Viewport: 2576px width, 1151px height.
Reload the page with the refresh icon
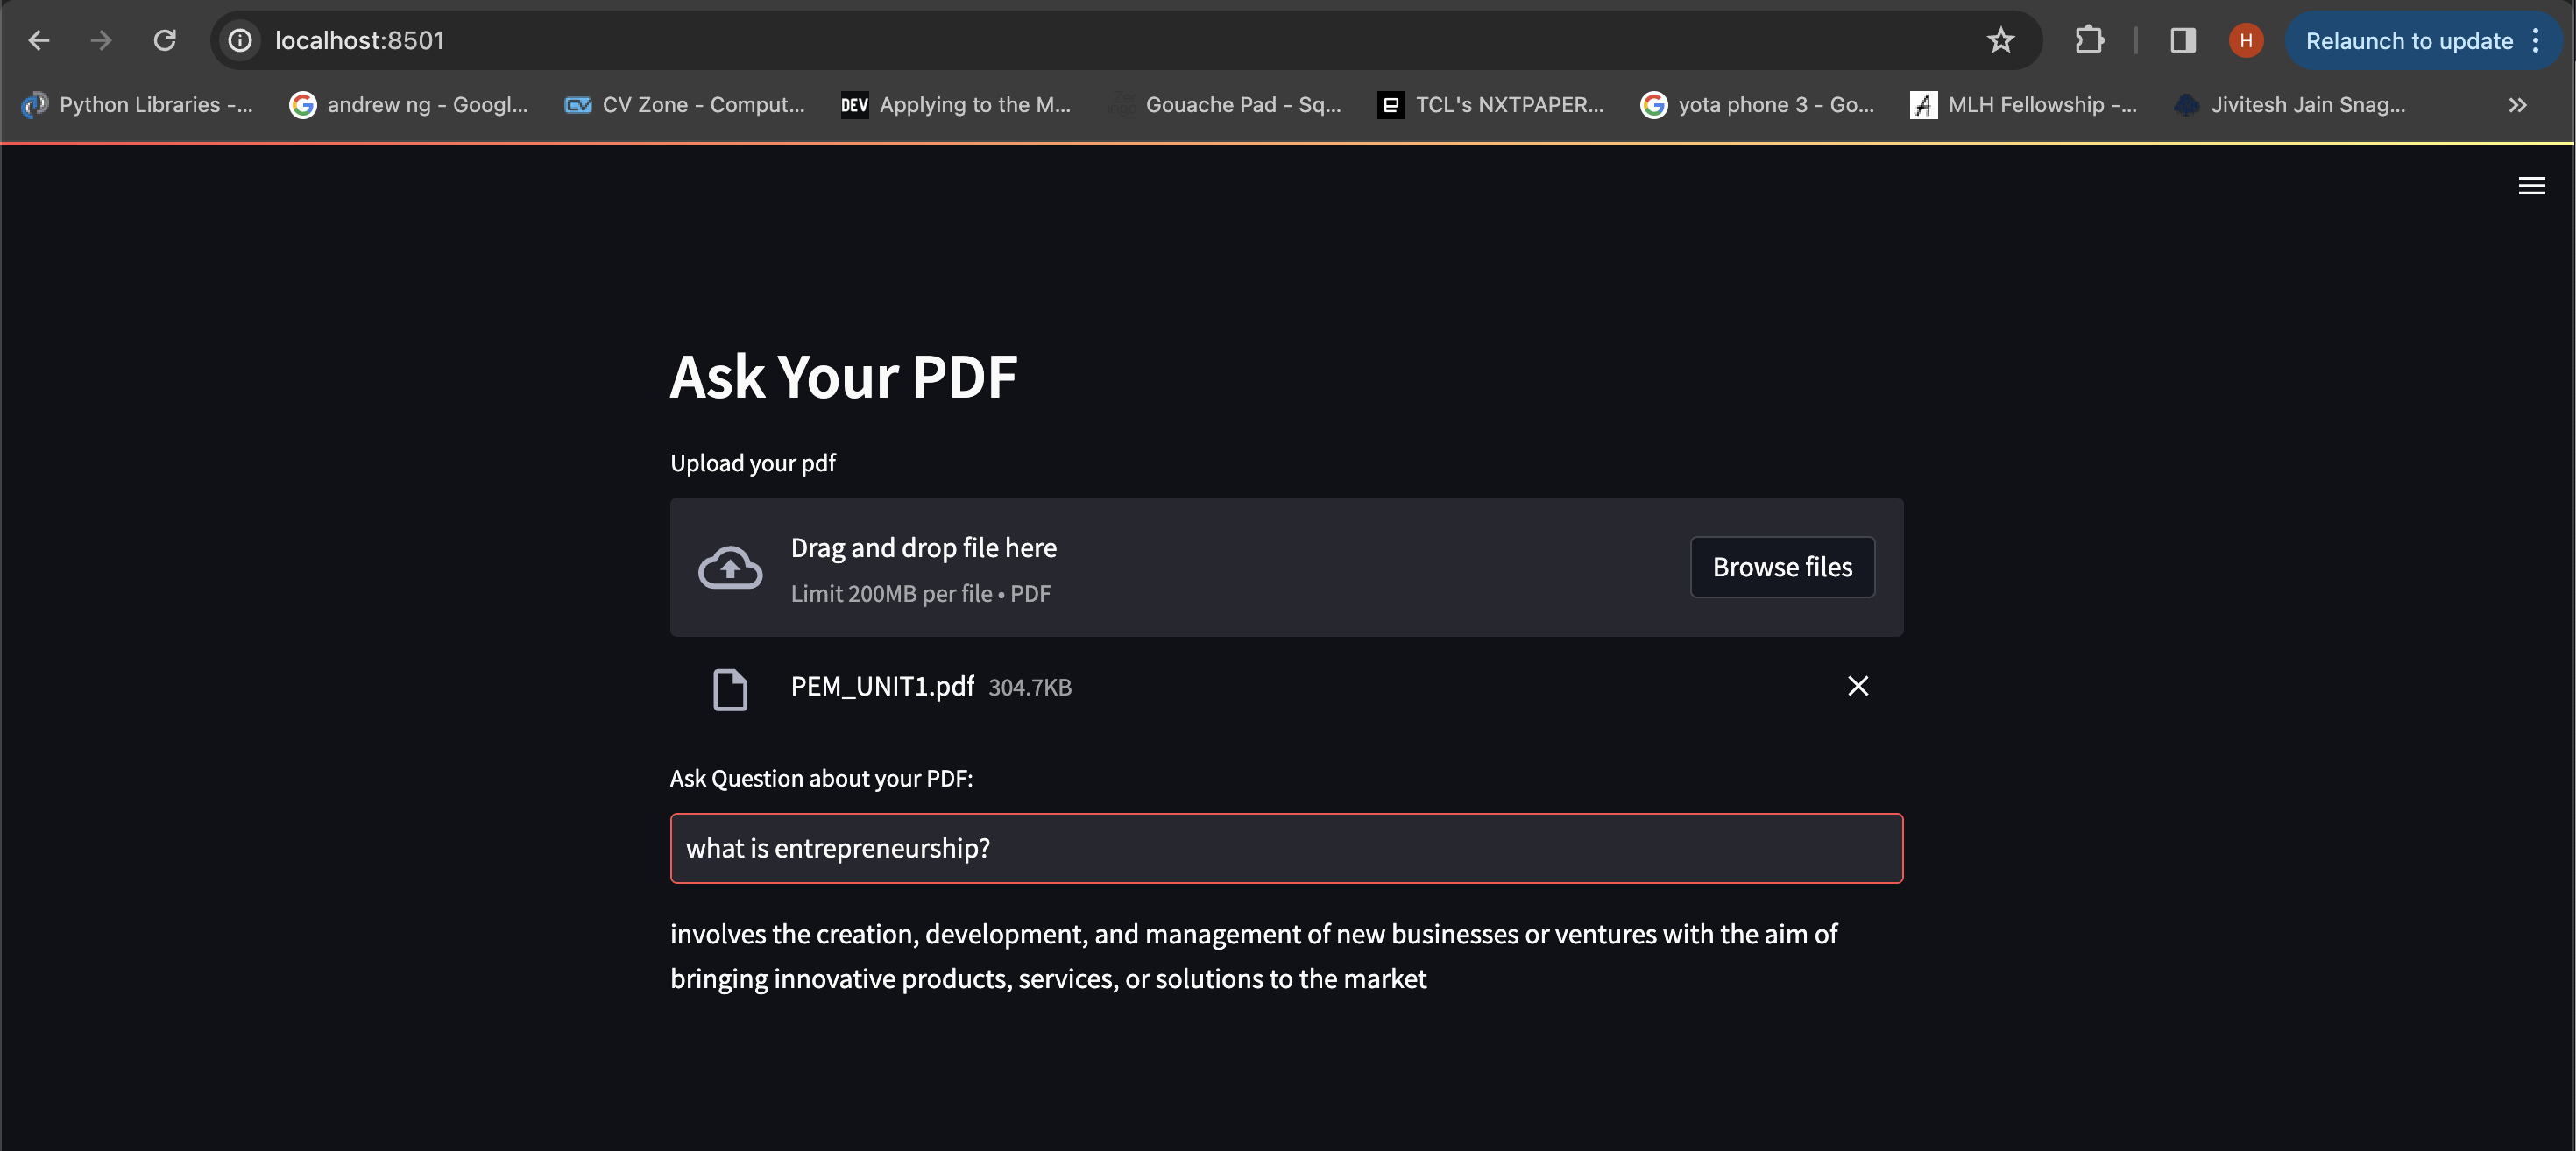click(x=165, y=40)
